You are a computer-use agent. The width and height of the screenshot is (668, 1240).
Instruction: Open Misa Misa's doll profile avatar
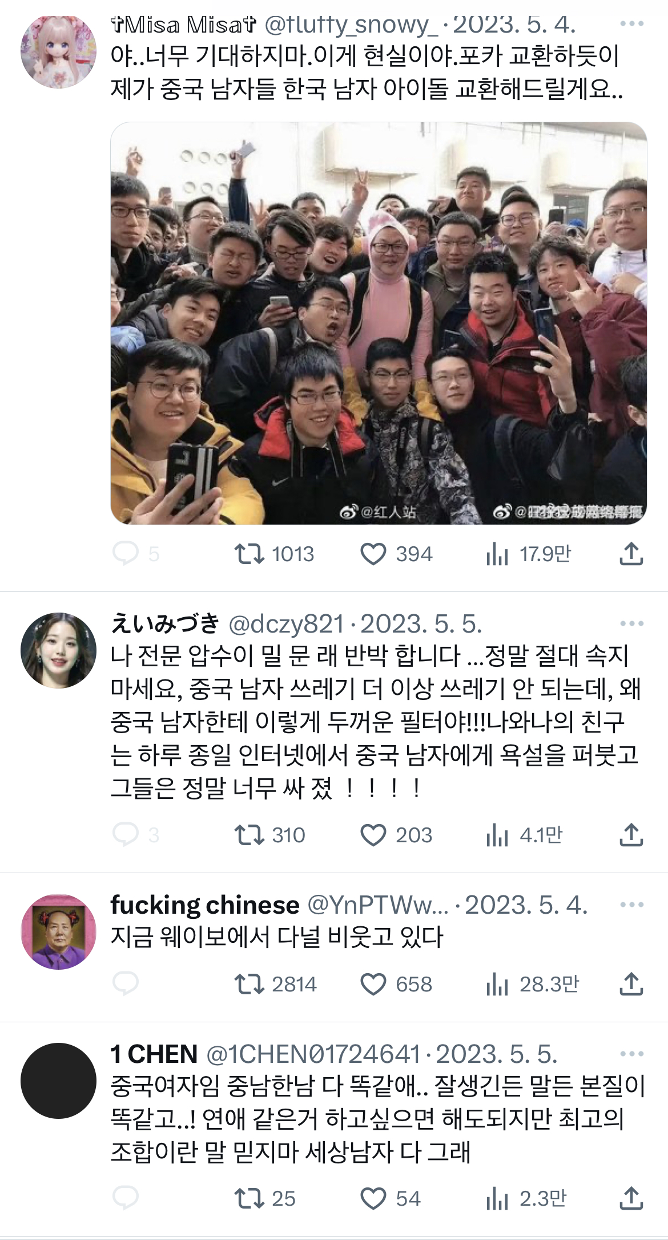click(58, 51)
